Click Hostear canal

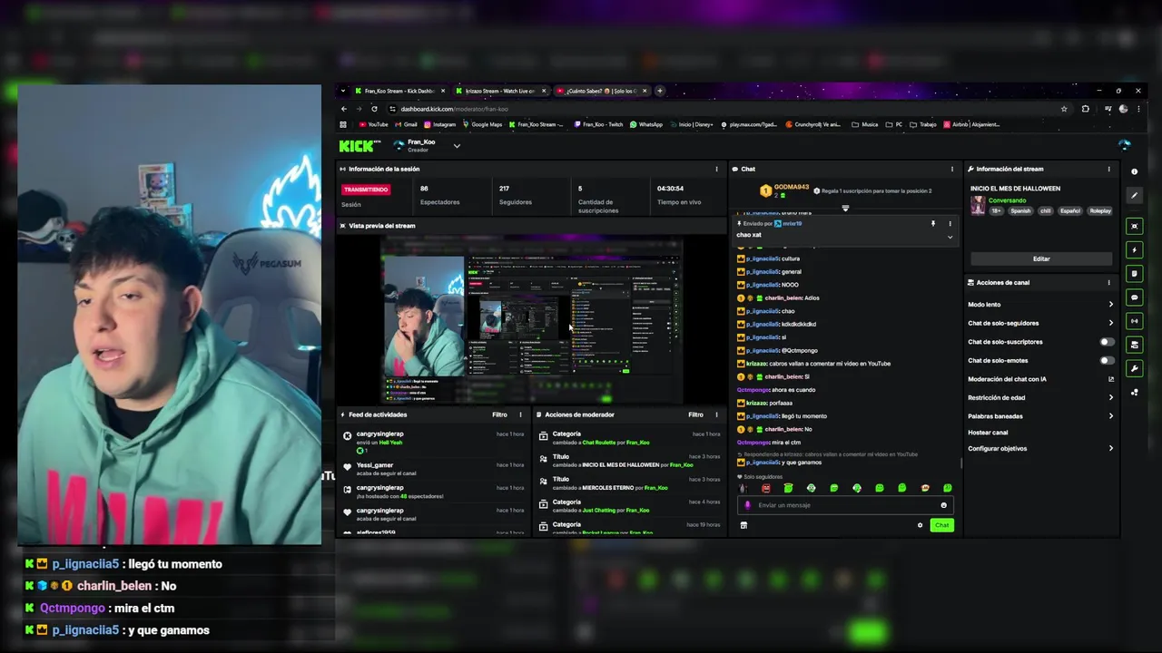pos(988,433)
